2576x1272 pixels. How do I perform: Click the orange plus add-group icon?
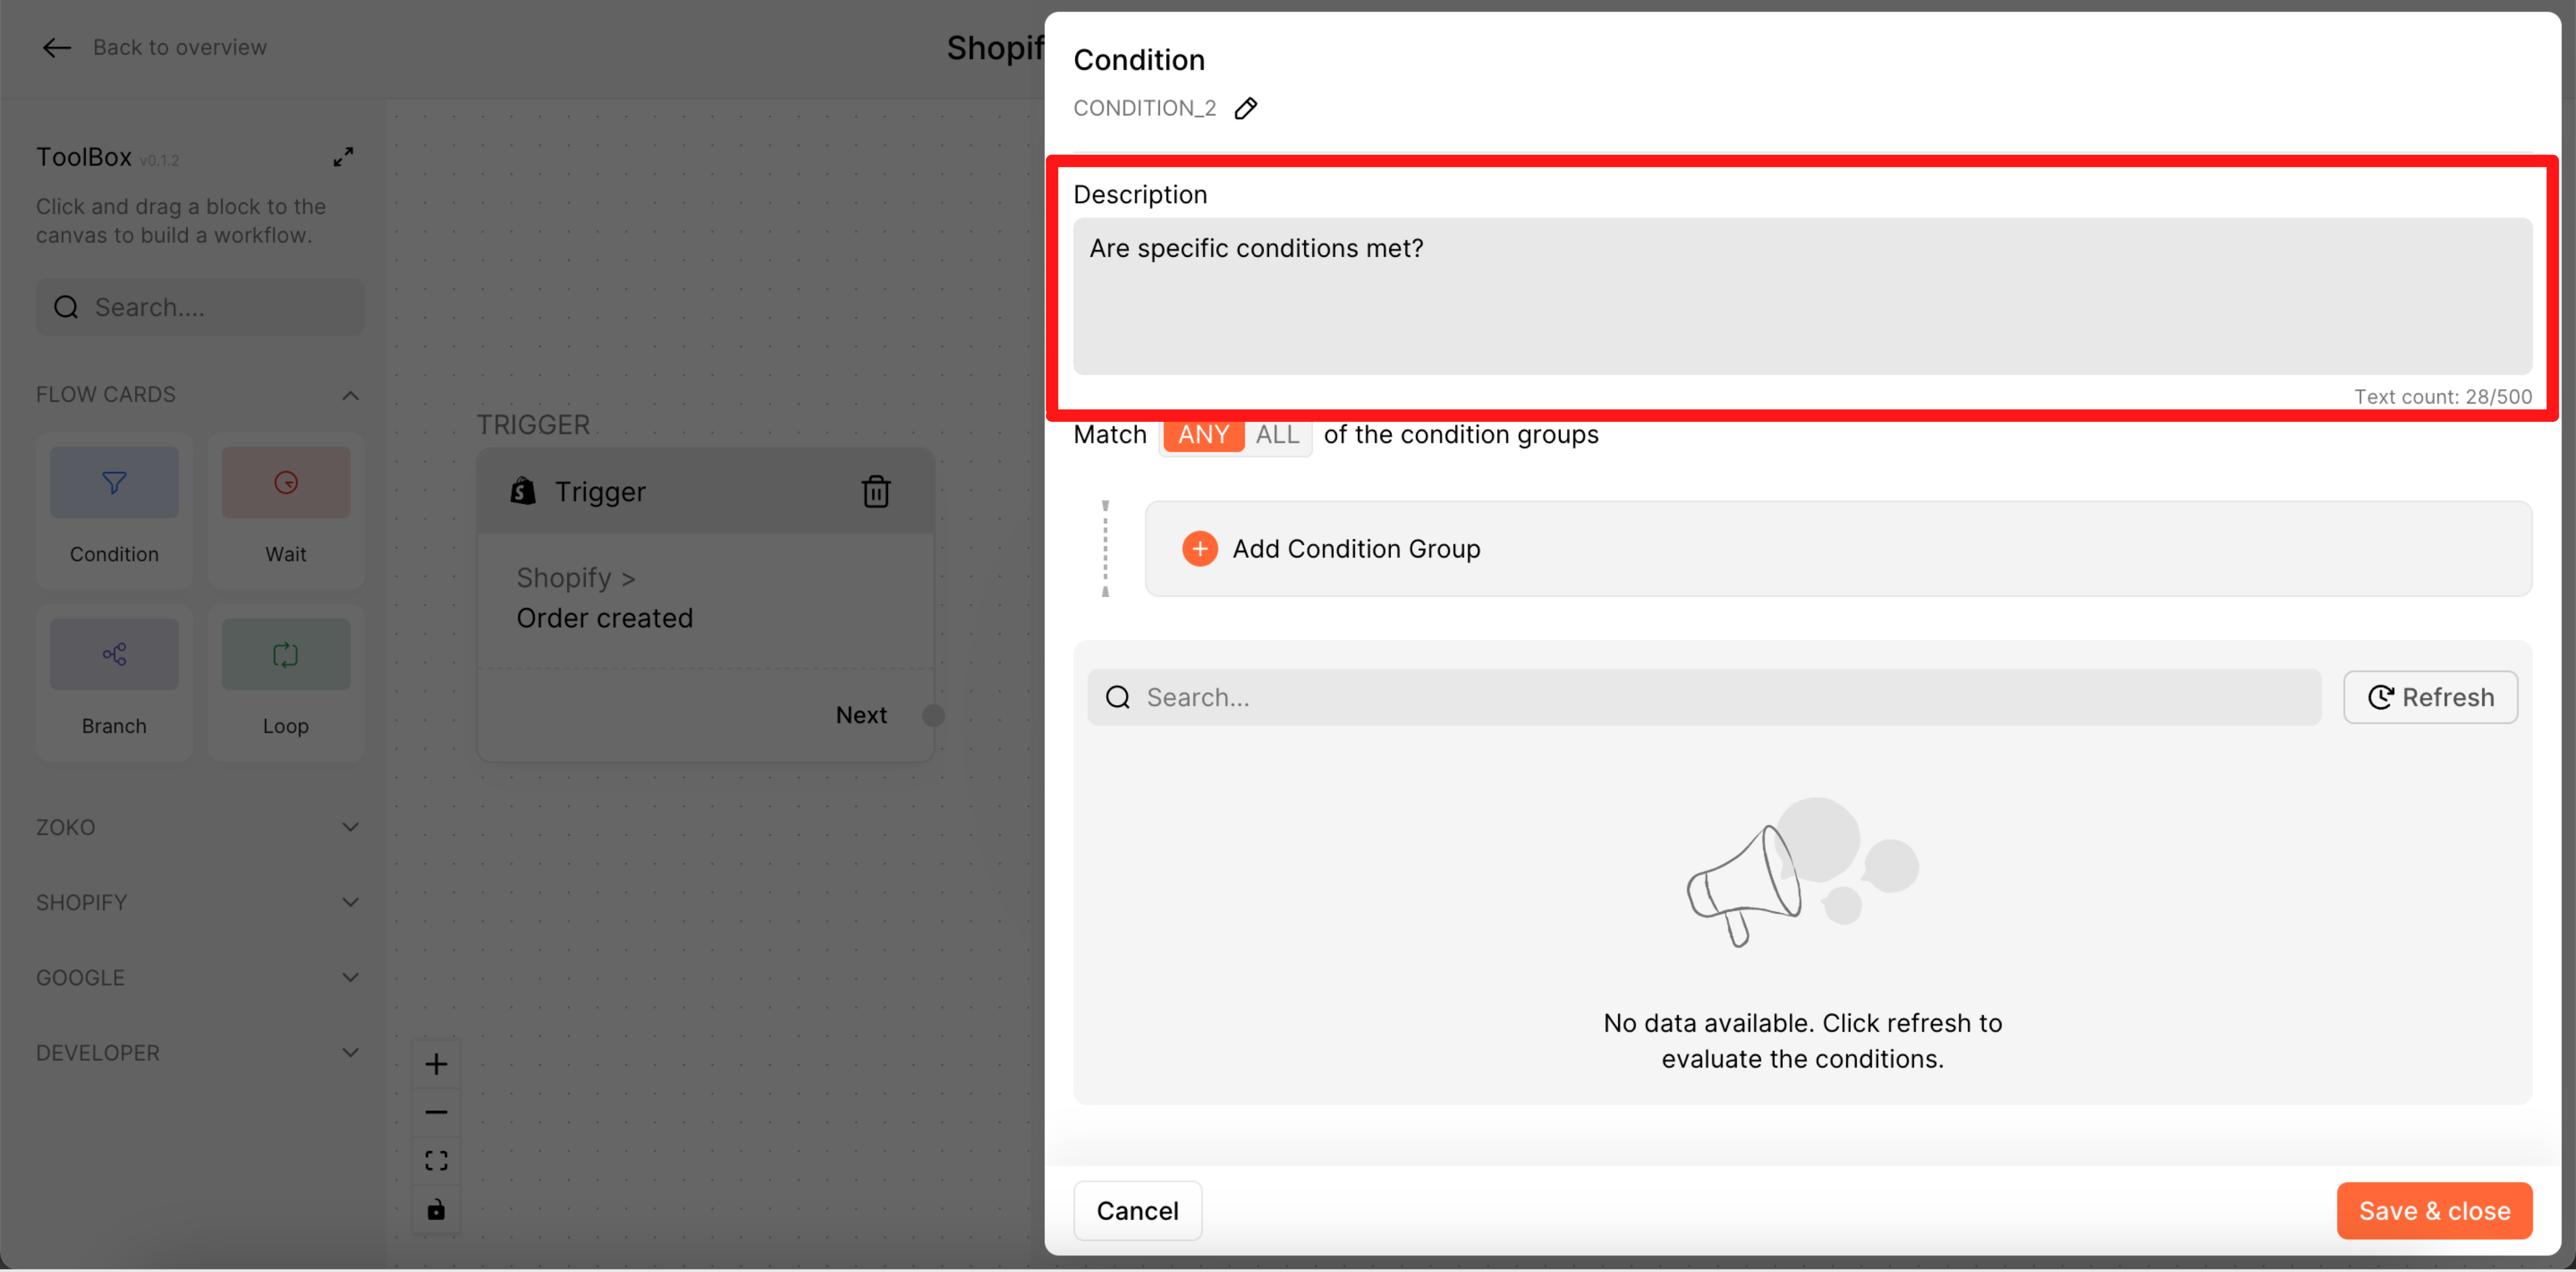(x=1200, y=549)
